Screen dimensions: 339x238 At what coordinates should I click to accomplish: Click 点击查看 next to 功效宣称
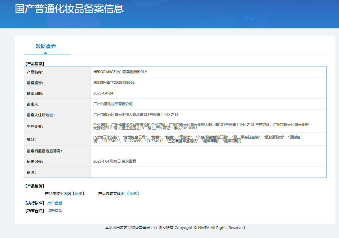[x=55, y=211]
